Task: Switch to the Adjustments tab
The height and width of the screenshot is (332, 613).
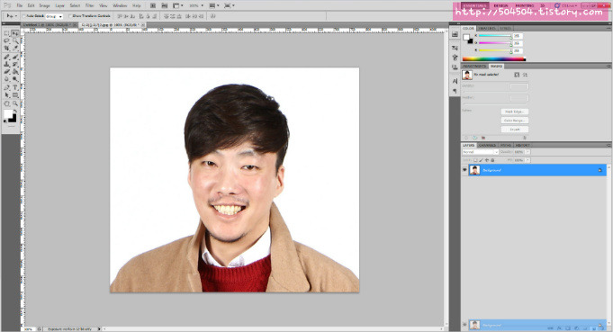Action: pyautogui.click(x=475, y=67)
